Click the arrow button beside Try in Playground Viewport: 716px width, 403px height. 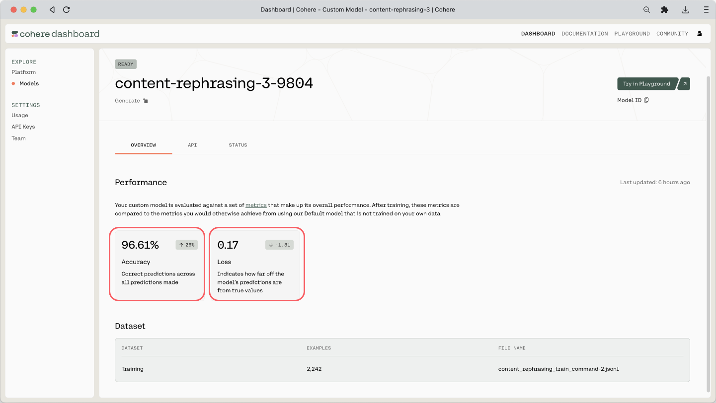685,84
